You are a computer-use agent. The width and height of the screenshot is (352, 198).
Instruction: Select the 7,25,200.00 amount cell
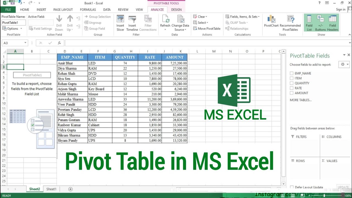tap(174, 63)
